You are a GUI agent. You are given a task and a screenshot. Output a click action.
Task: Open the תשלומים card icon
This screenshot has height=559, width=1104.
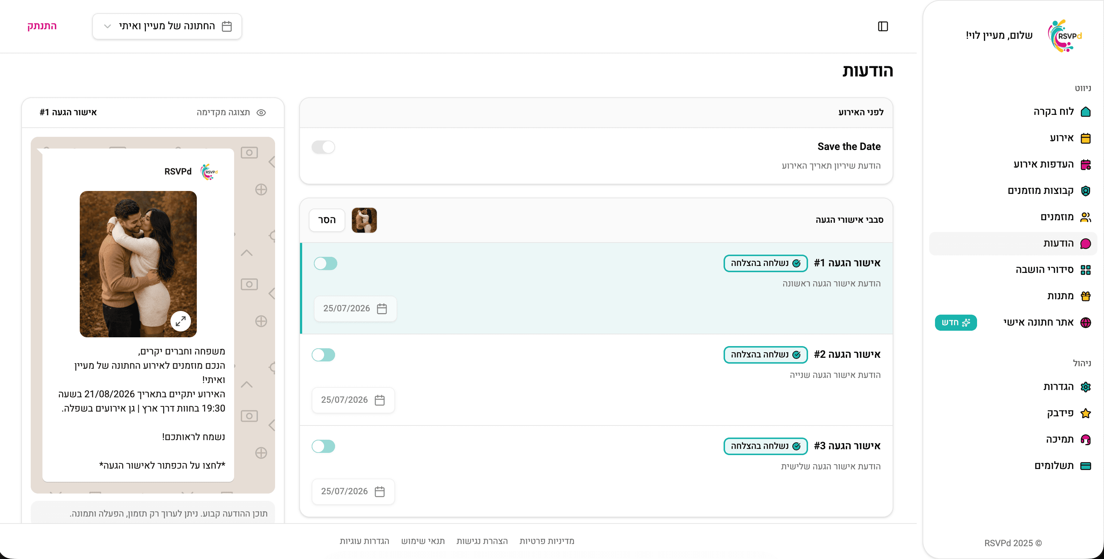1085,466
